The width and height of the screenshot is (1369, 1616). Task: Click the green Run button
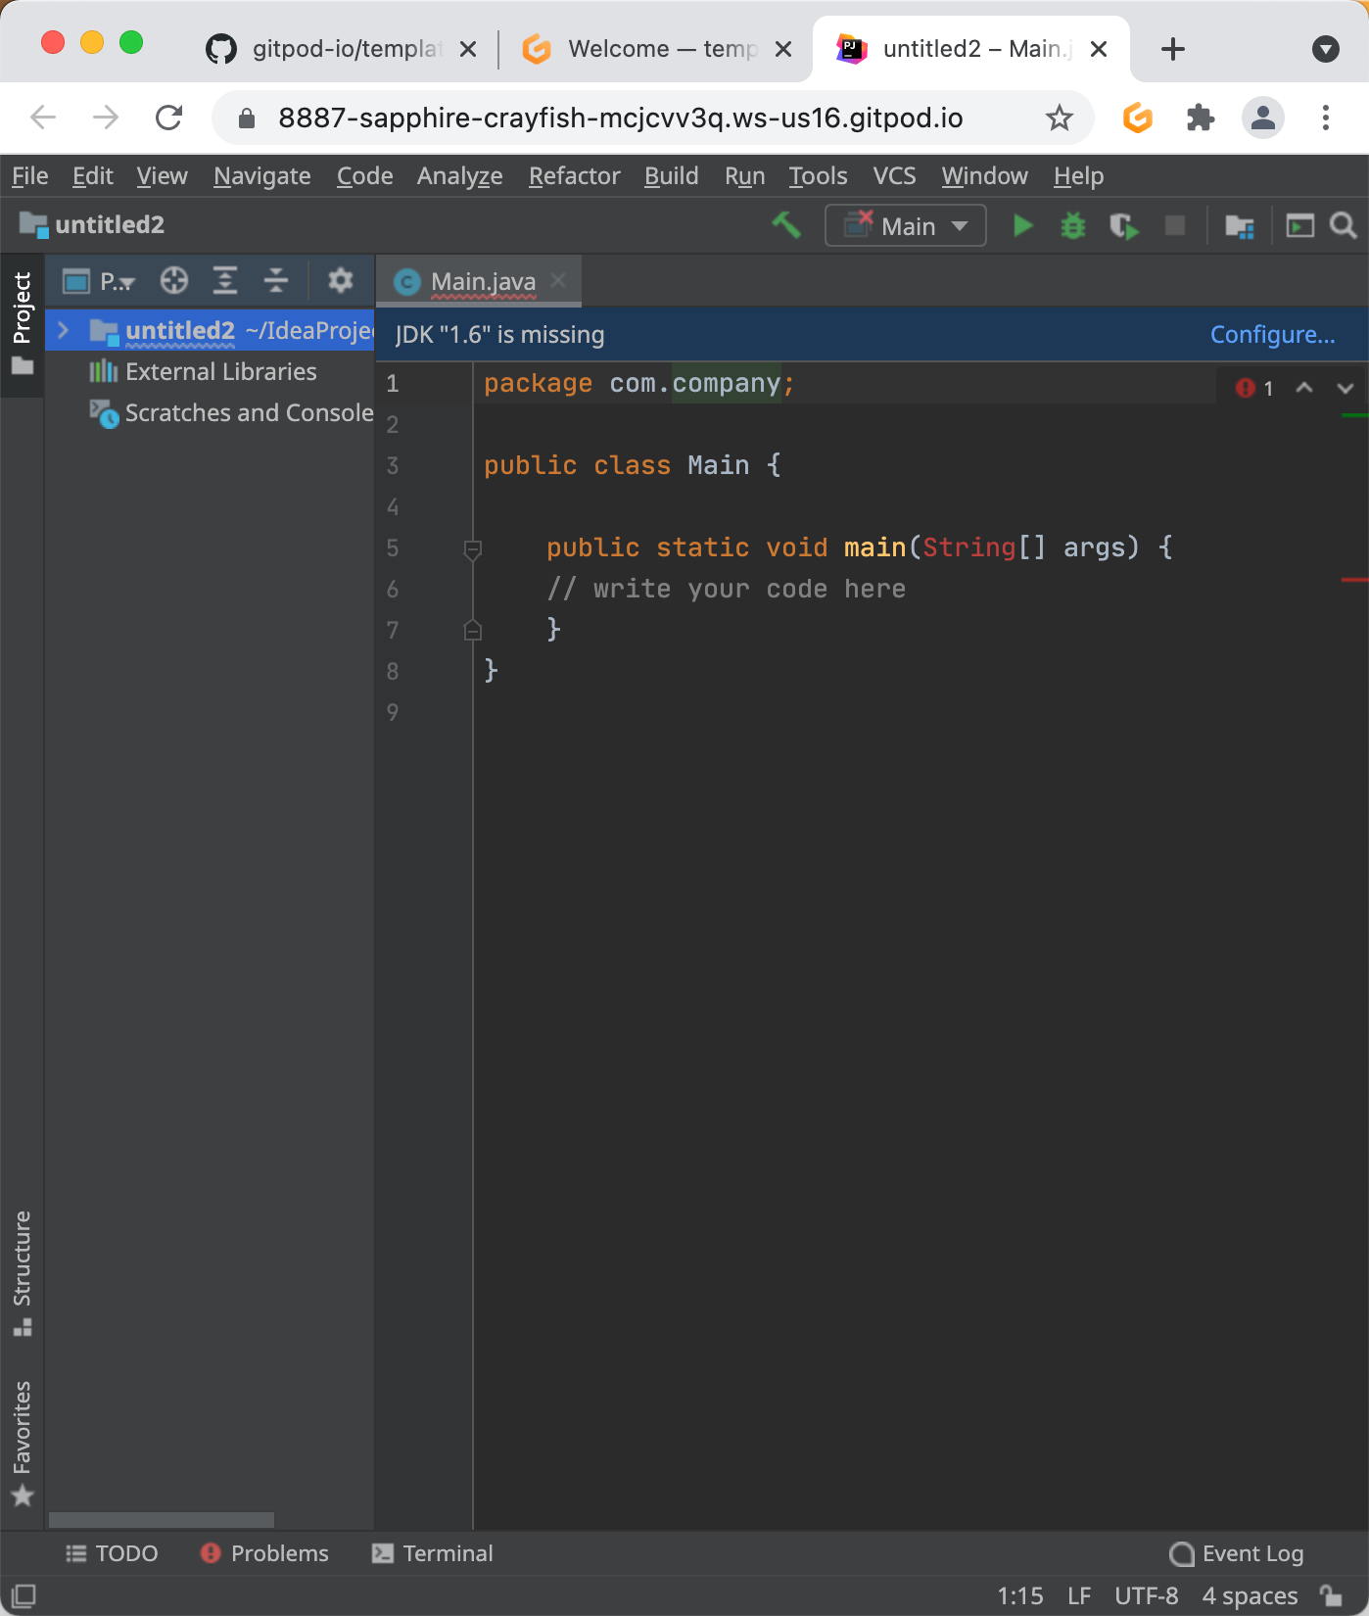pos(1022,226)
